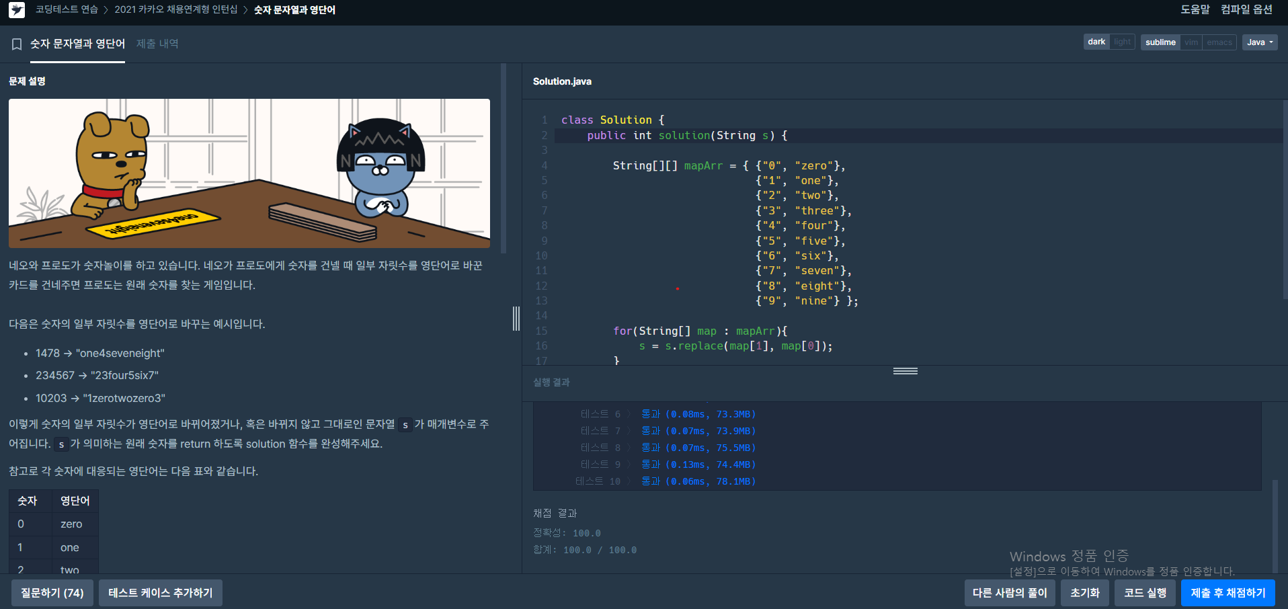The width and height of the screenshot is (1288, 609).
Task: Click 테스트 8 result row
Action: 668,448
